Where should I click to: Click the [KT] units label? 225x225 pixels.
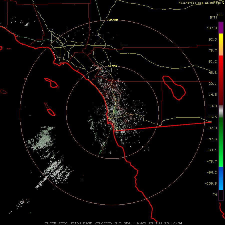pos(213,17)
